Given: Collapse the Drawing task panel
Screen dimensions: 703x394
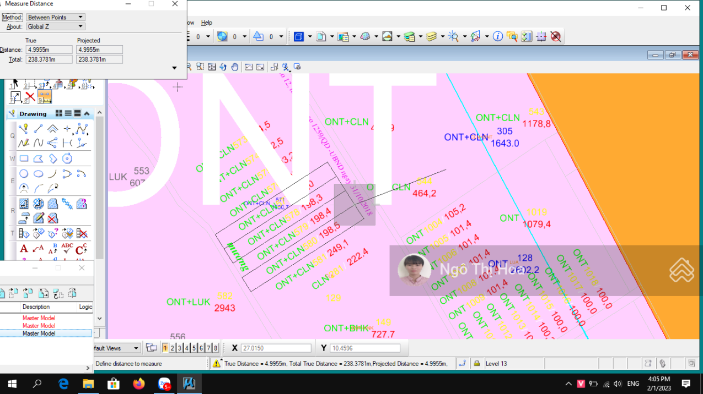Looking at the screenshot, I should pyautogui.click(x=87, y=113).
